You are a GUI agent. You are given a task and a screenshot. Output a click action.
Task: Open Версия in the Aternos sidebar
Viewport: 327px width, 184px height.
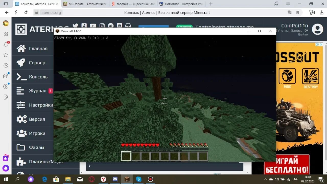(33, 119)
